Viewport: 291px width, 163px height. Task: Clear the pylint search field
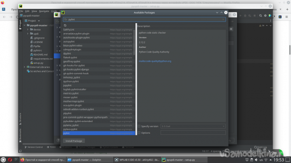[x=223, y=19]
